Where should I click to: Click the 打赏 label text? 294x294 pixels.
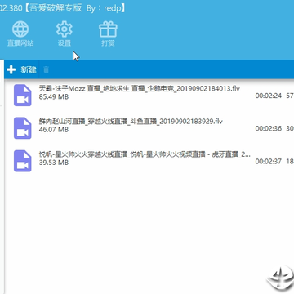click(x=108, y=43)
